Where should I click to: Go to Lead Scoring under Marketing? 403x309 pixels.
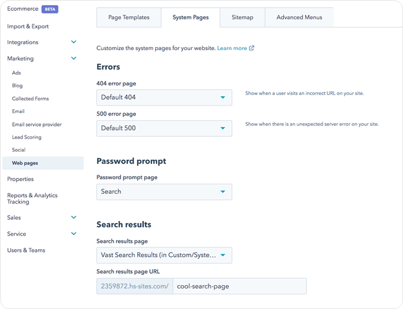pos(26,137)
